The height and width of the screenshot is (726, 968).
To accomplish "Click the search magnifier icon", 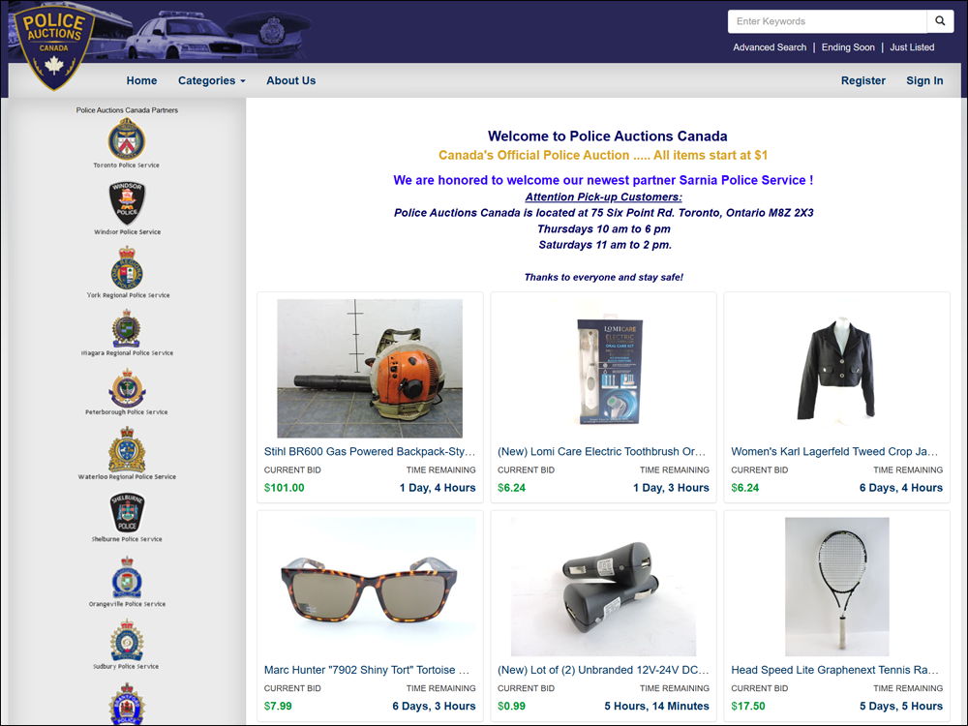I will tap(940, 21).
